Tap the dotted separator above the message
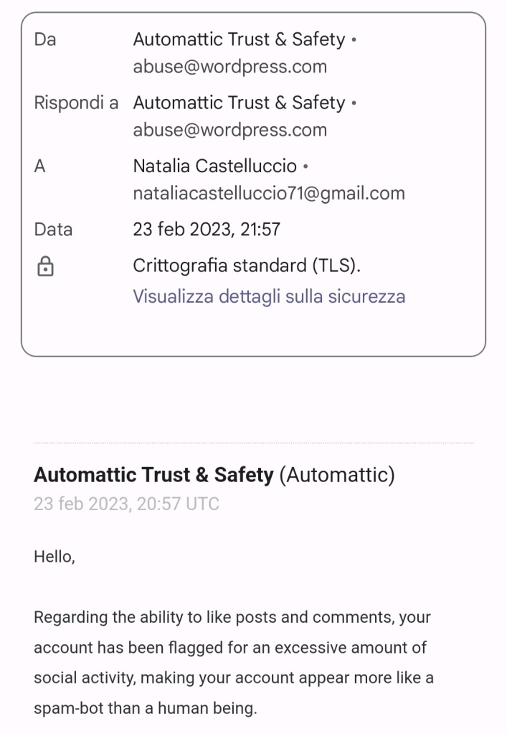 click(x=253, y=443)
